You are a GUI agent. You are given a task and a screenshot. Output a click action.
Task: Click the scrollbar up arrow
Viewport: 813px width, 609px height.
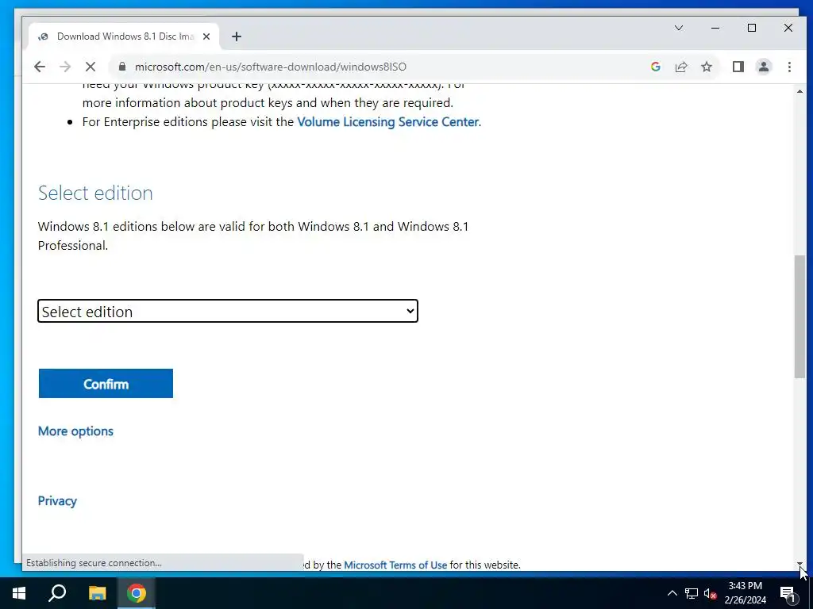point(800,91)
